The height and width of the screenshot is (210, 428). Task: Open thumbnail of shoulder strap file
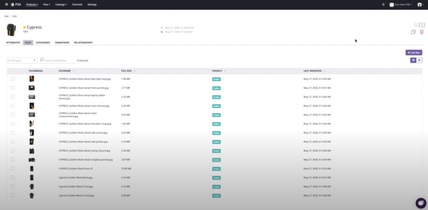click(x=32, y=124)
